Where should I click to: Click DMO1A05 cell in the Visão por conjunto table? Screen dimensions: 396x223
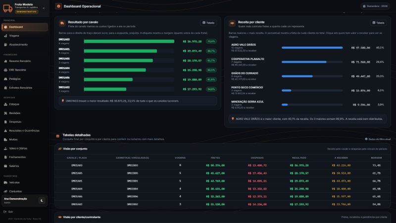(77, 173)
